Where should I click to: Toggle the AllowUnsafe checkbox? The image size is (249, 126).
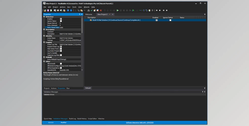(x=61, y=64)
